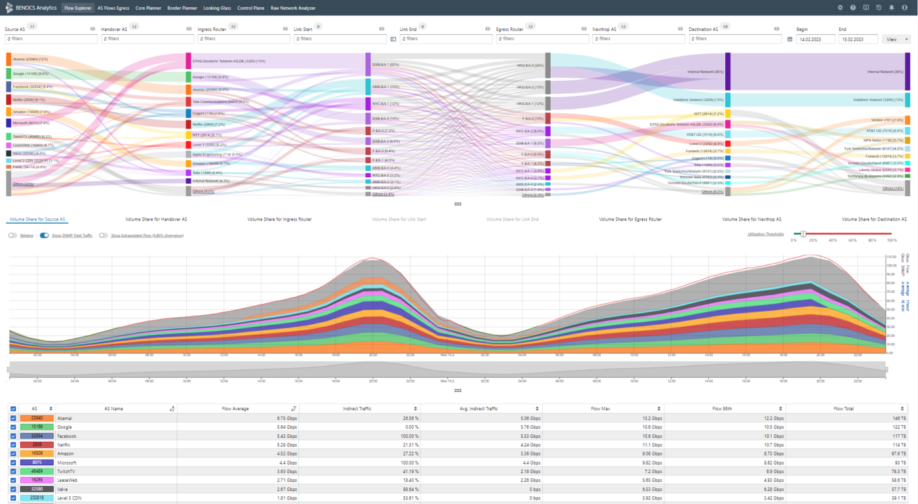Open the documentation book icon
Screen dimensions: 918x504
(x=866, y=8)
